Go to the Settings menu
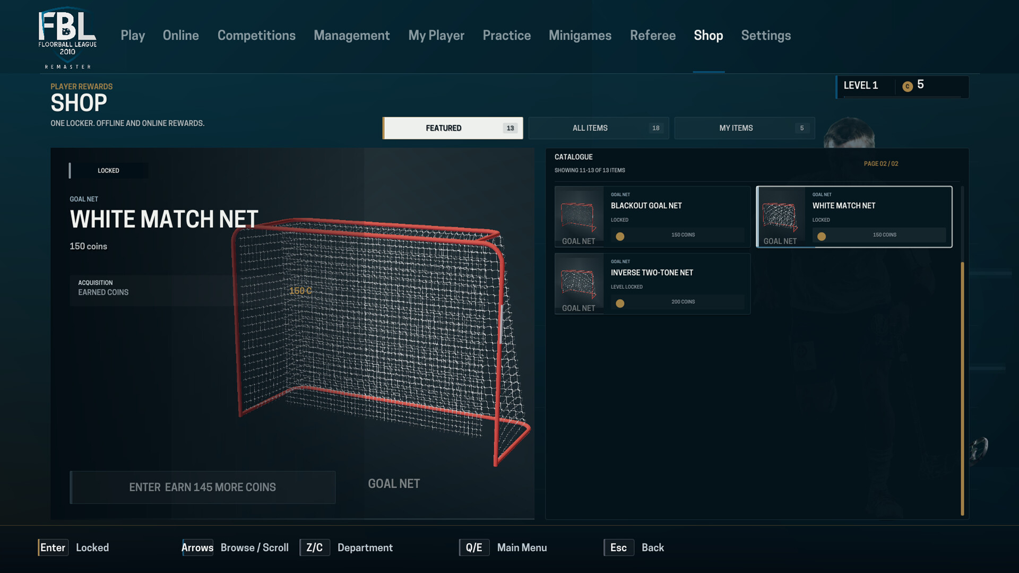1019x573 pixels. pos(766,36)
